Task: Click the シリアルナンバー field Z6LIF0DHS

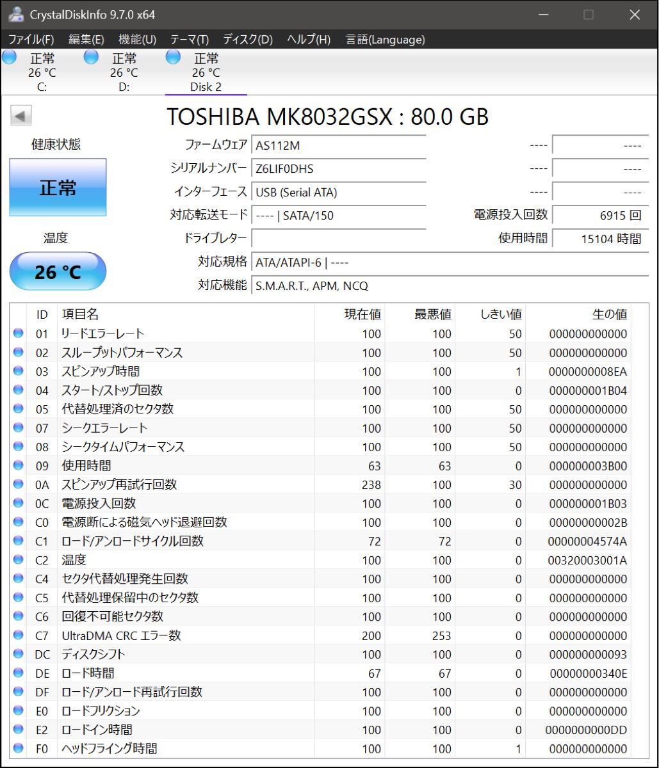Action: tap(338, 169)
